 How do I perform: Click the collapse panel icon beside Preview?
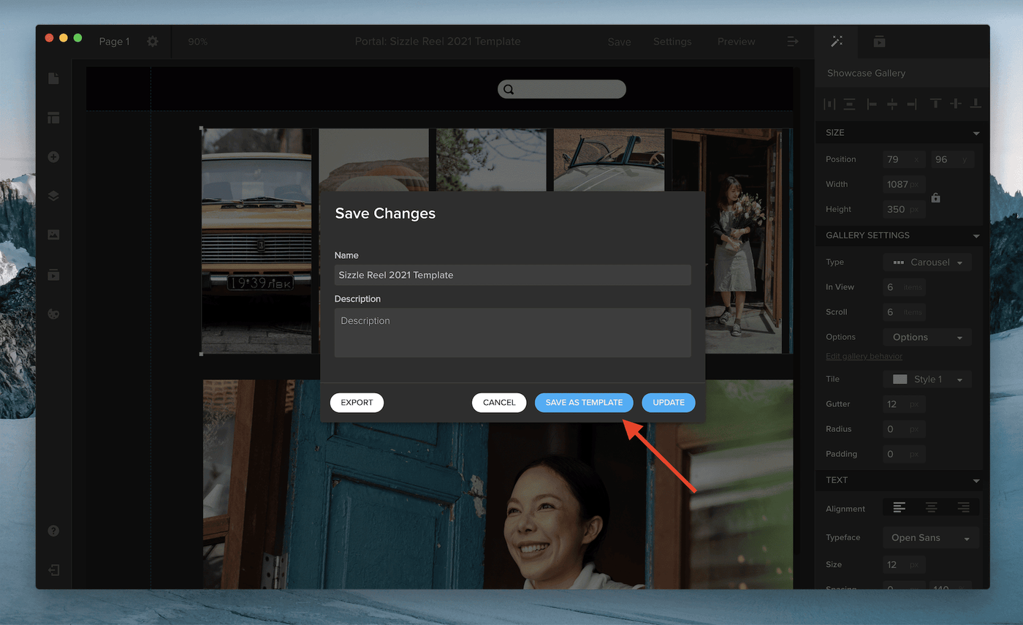pos(793,42)
